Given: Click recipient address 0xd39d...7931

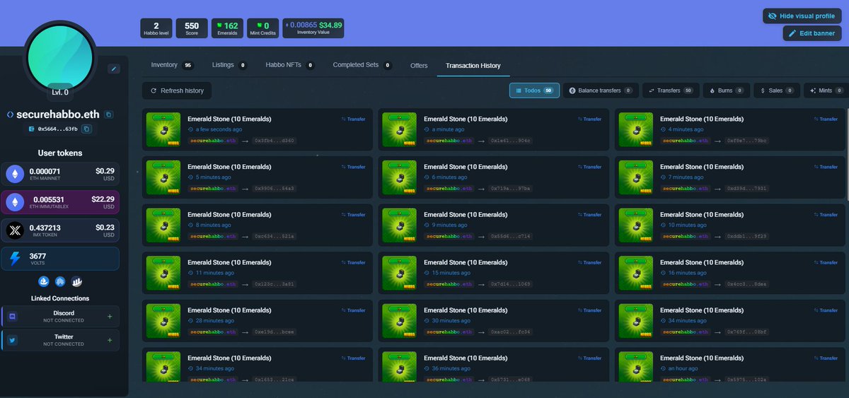Looking at the screenshot, I should point(747,189).
